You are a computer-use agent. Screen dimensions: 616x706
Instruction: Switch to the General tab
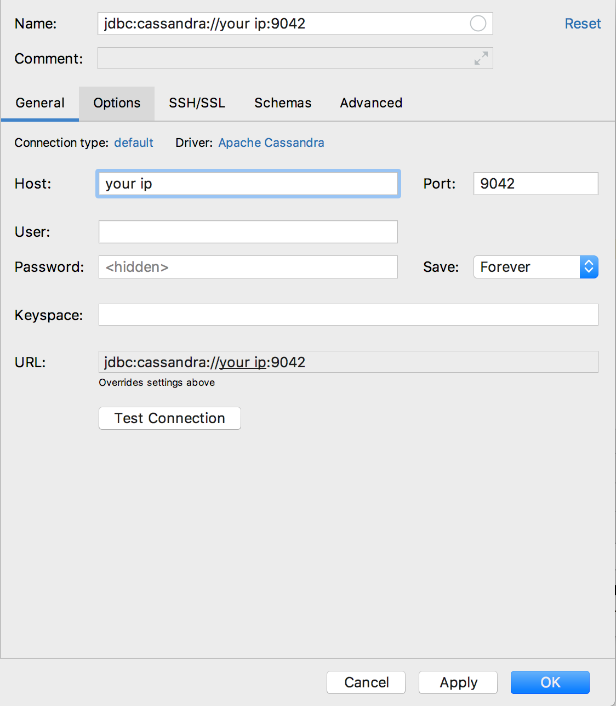click(40, 103)
